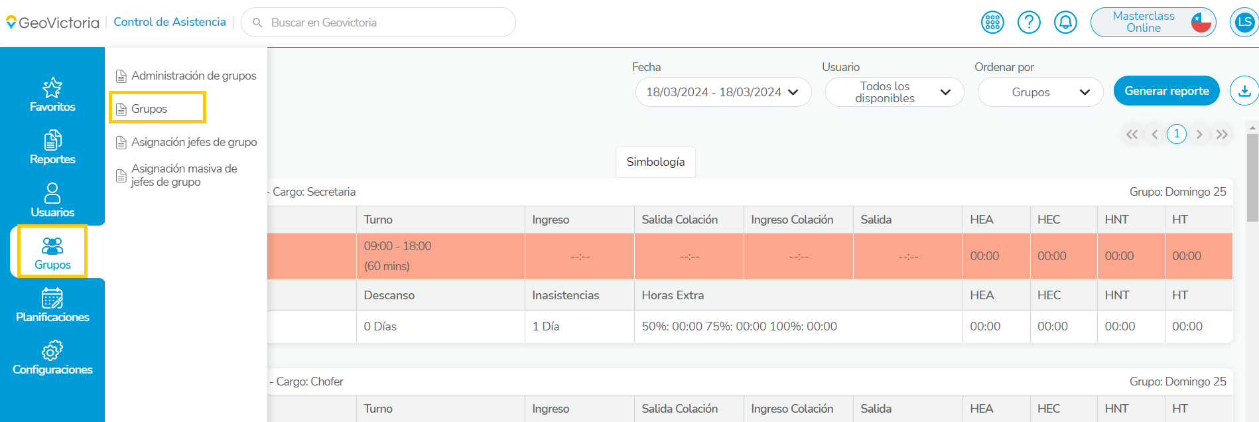Screen dimensions: 1259x422
Task: Go to the next results page
Action: [1199, 134]
